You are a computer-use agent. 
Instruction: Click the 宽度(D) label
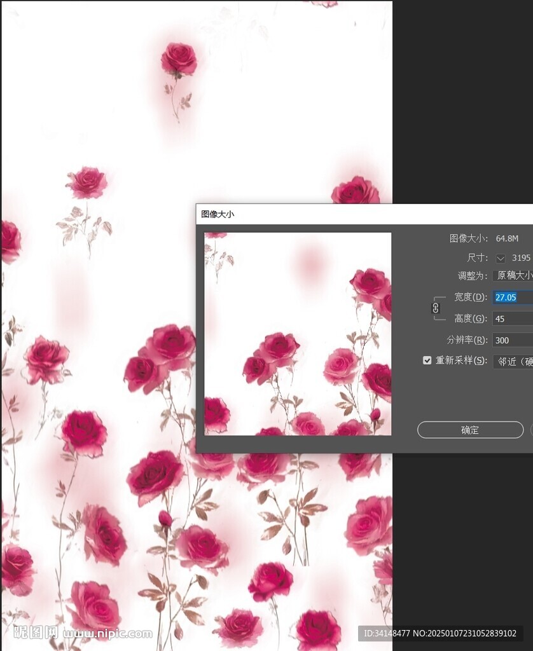(471, 298)
